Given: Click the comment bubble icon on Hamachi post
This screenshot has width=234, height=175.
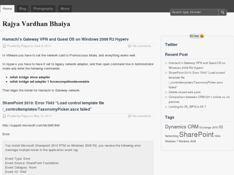Looking at the screenshot, I should 130,46.
